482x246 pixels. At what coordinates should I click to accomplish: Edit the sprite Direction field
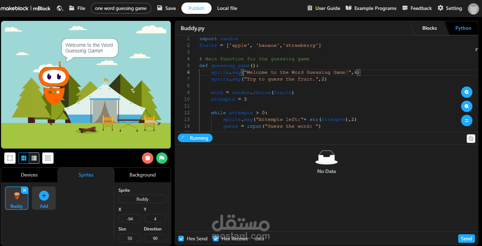(155, 238)
